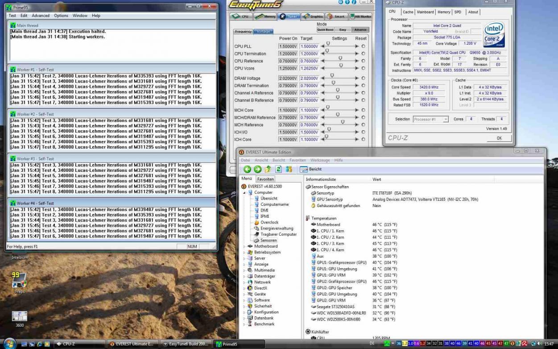Click the EasyTune6 power icon

pyautogui.click(x=341, y=2)
